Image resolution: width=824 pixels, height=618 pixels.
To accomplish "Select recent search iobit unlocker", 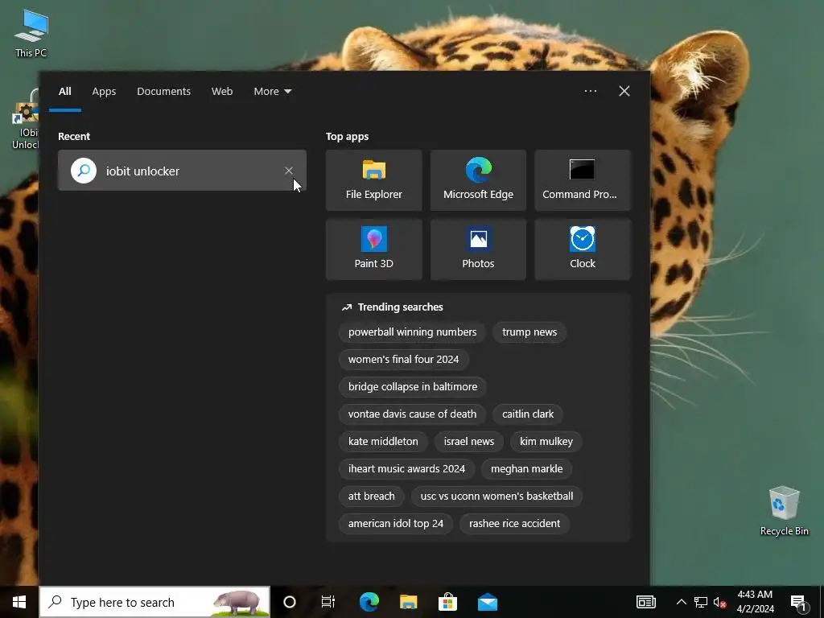I will pyautogui.click(x=182, y=171).
